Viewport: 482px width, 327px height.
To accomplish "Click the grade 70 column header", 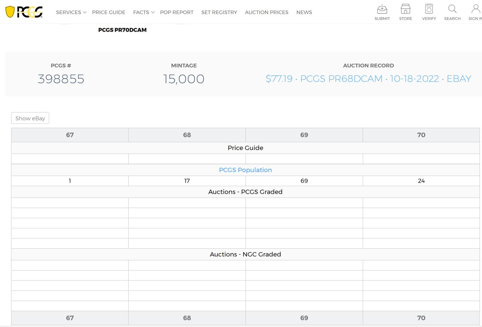I will pyautogui.click(x=421, y=135).
